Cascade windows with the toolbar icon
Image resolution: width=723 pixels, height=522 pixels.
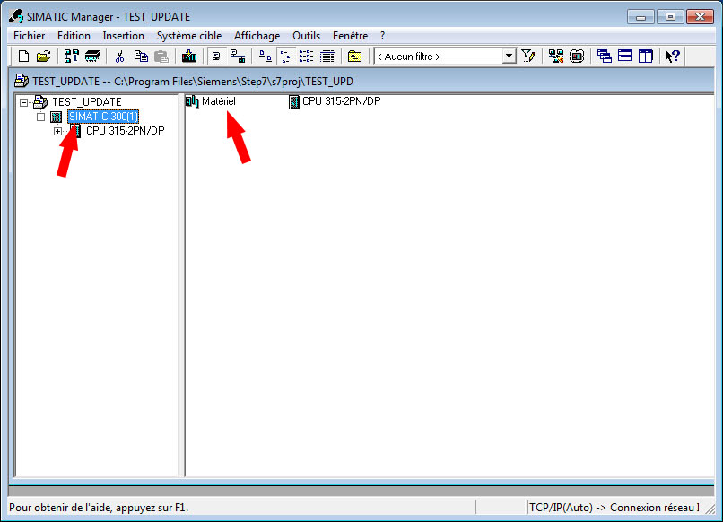[605, 57]
